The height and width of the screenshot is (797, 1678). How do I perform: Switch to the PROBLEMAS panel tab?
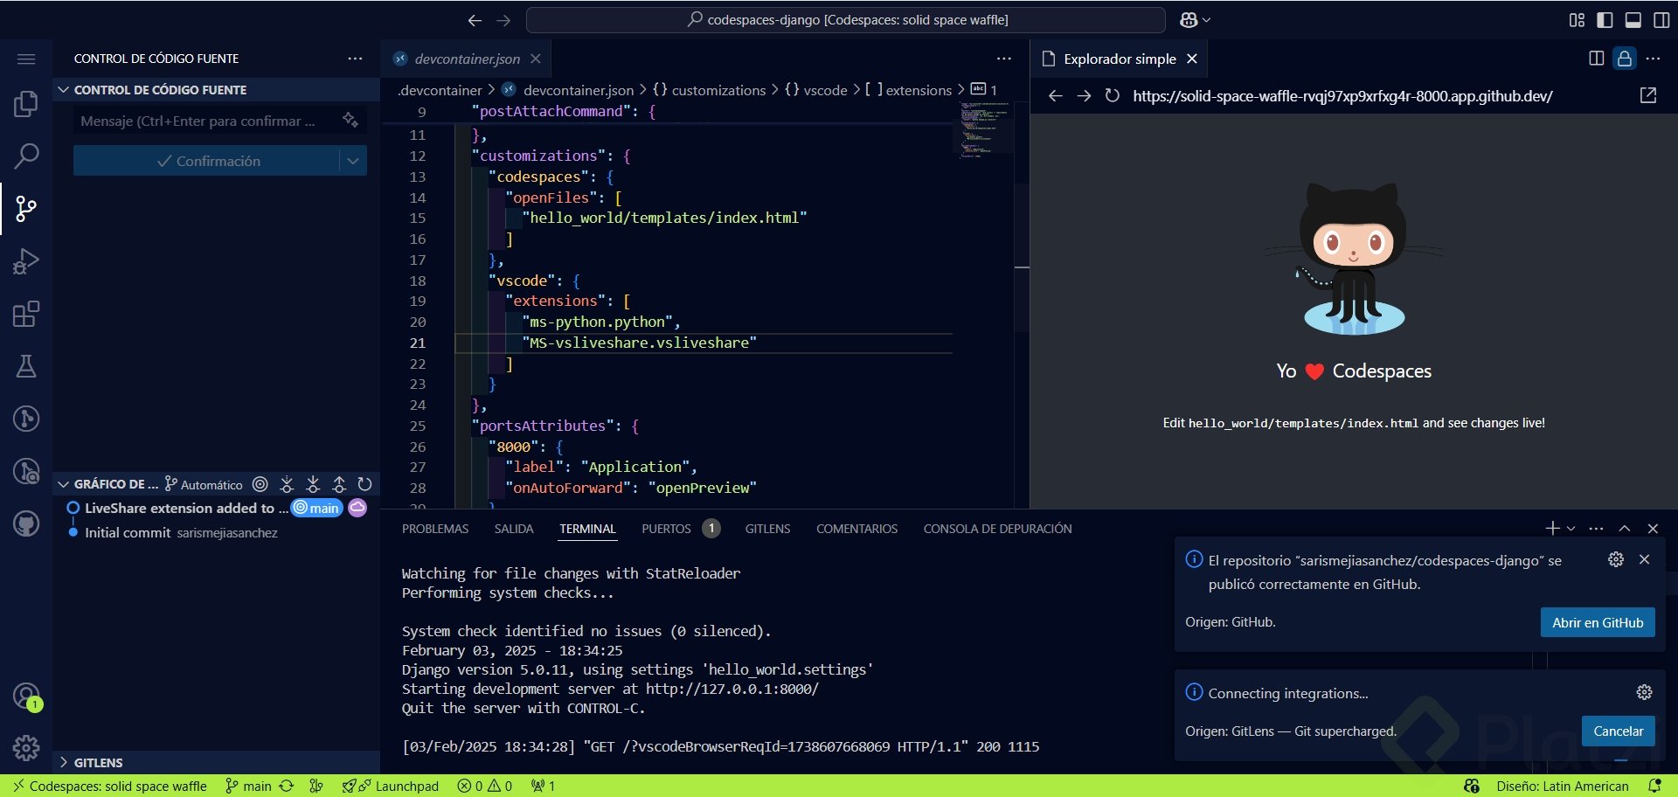tap(435, 529)
